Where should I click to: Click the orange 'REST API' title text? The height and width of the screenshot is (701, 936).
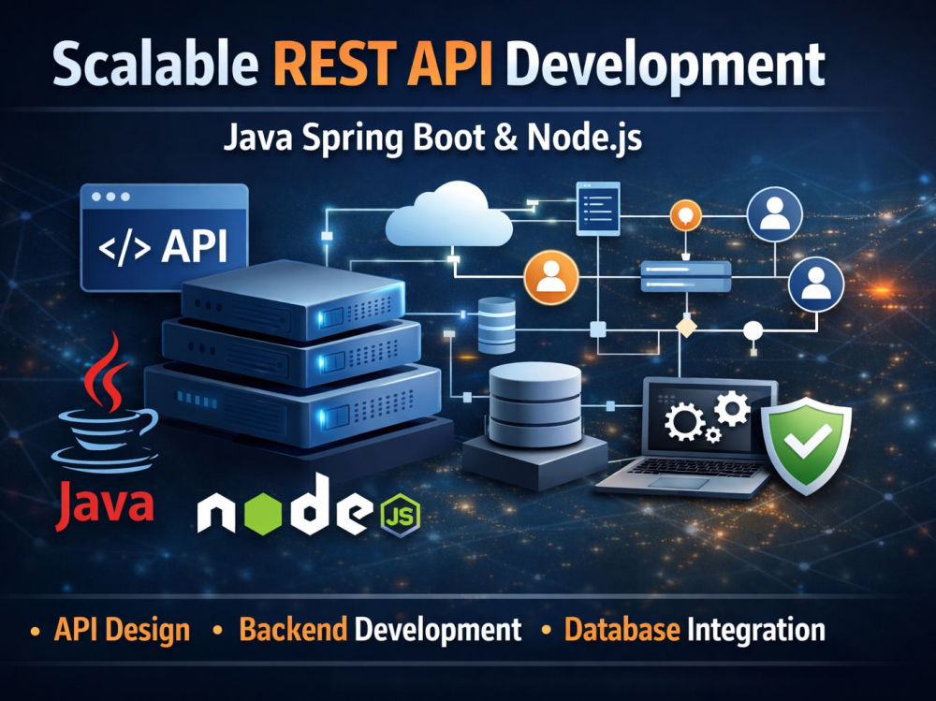(x=383, y=64)
